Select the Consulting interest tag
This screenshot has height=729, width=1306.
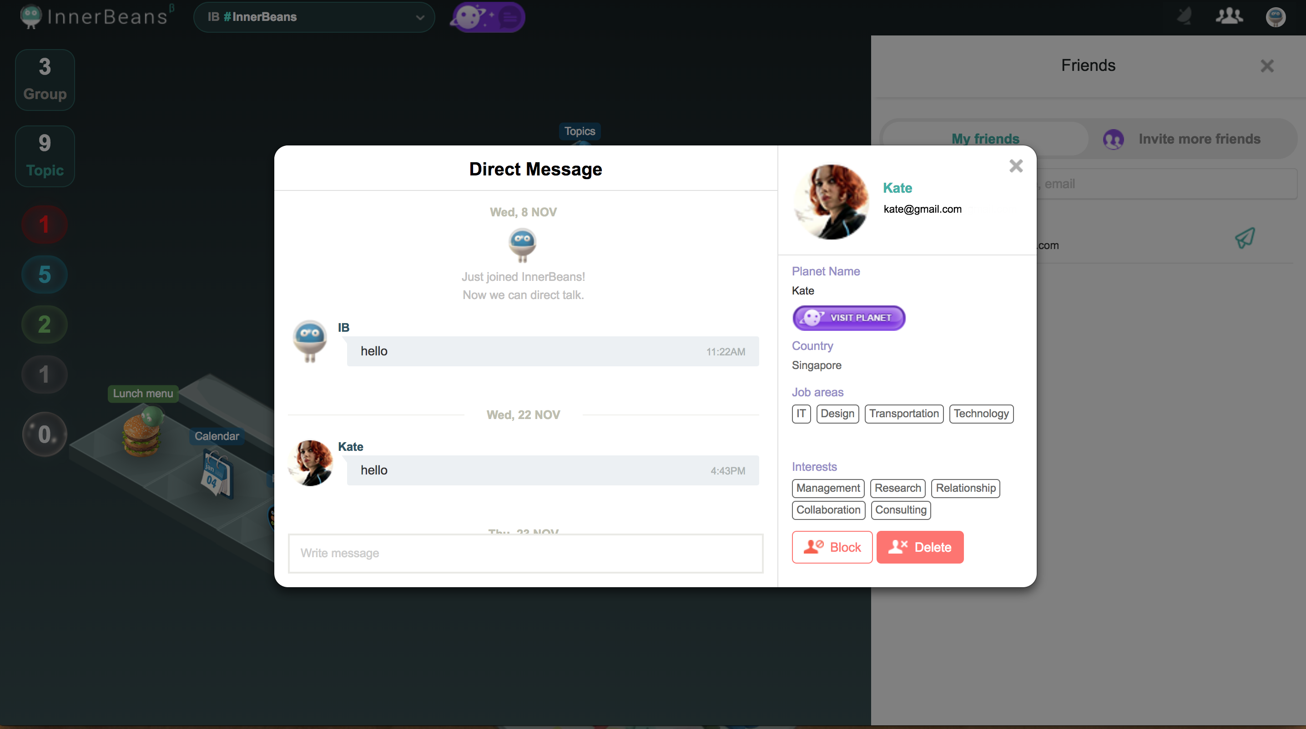coord(901,509)
